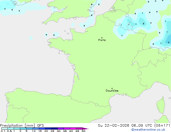Pick the legend swatch between 40 and 45
The width and height of the screenshot is (171, 132).
pos(73,128)
